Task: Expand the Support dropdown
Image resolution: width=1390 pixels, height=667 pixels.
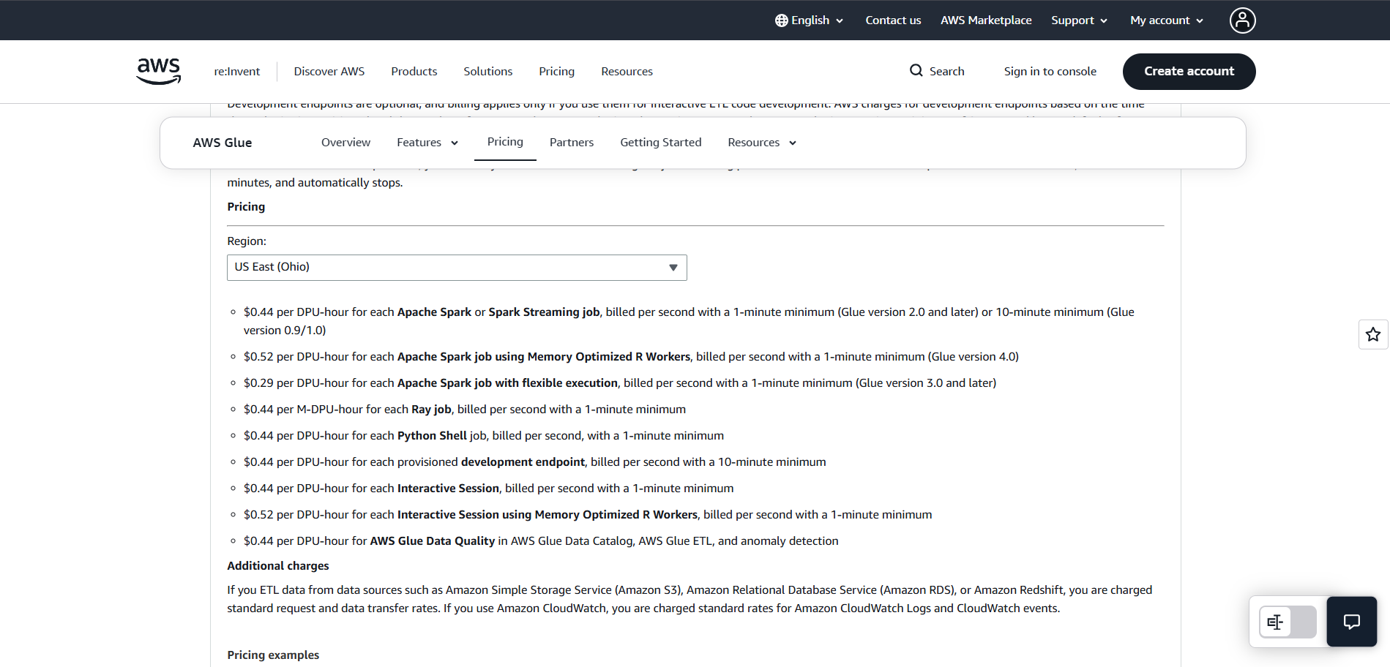Action: (x=1079, y=20)
